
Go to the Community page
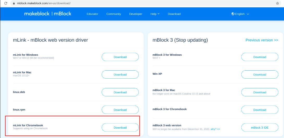click(x=113, y=14)
